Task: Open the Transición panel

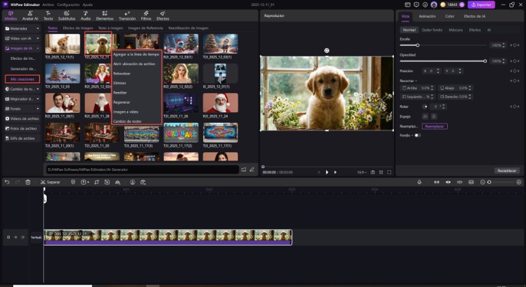Action: [x=127, y=15]
